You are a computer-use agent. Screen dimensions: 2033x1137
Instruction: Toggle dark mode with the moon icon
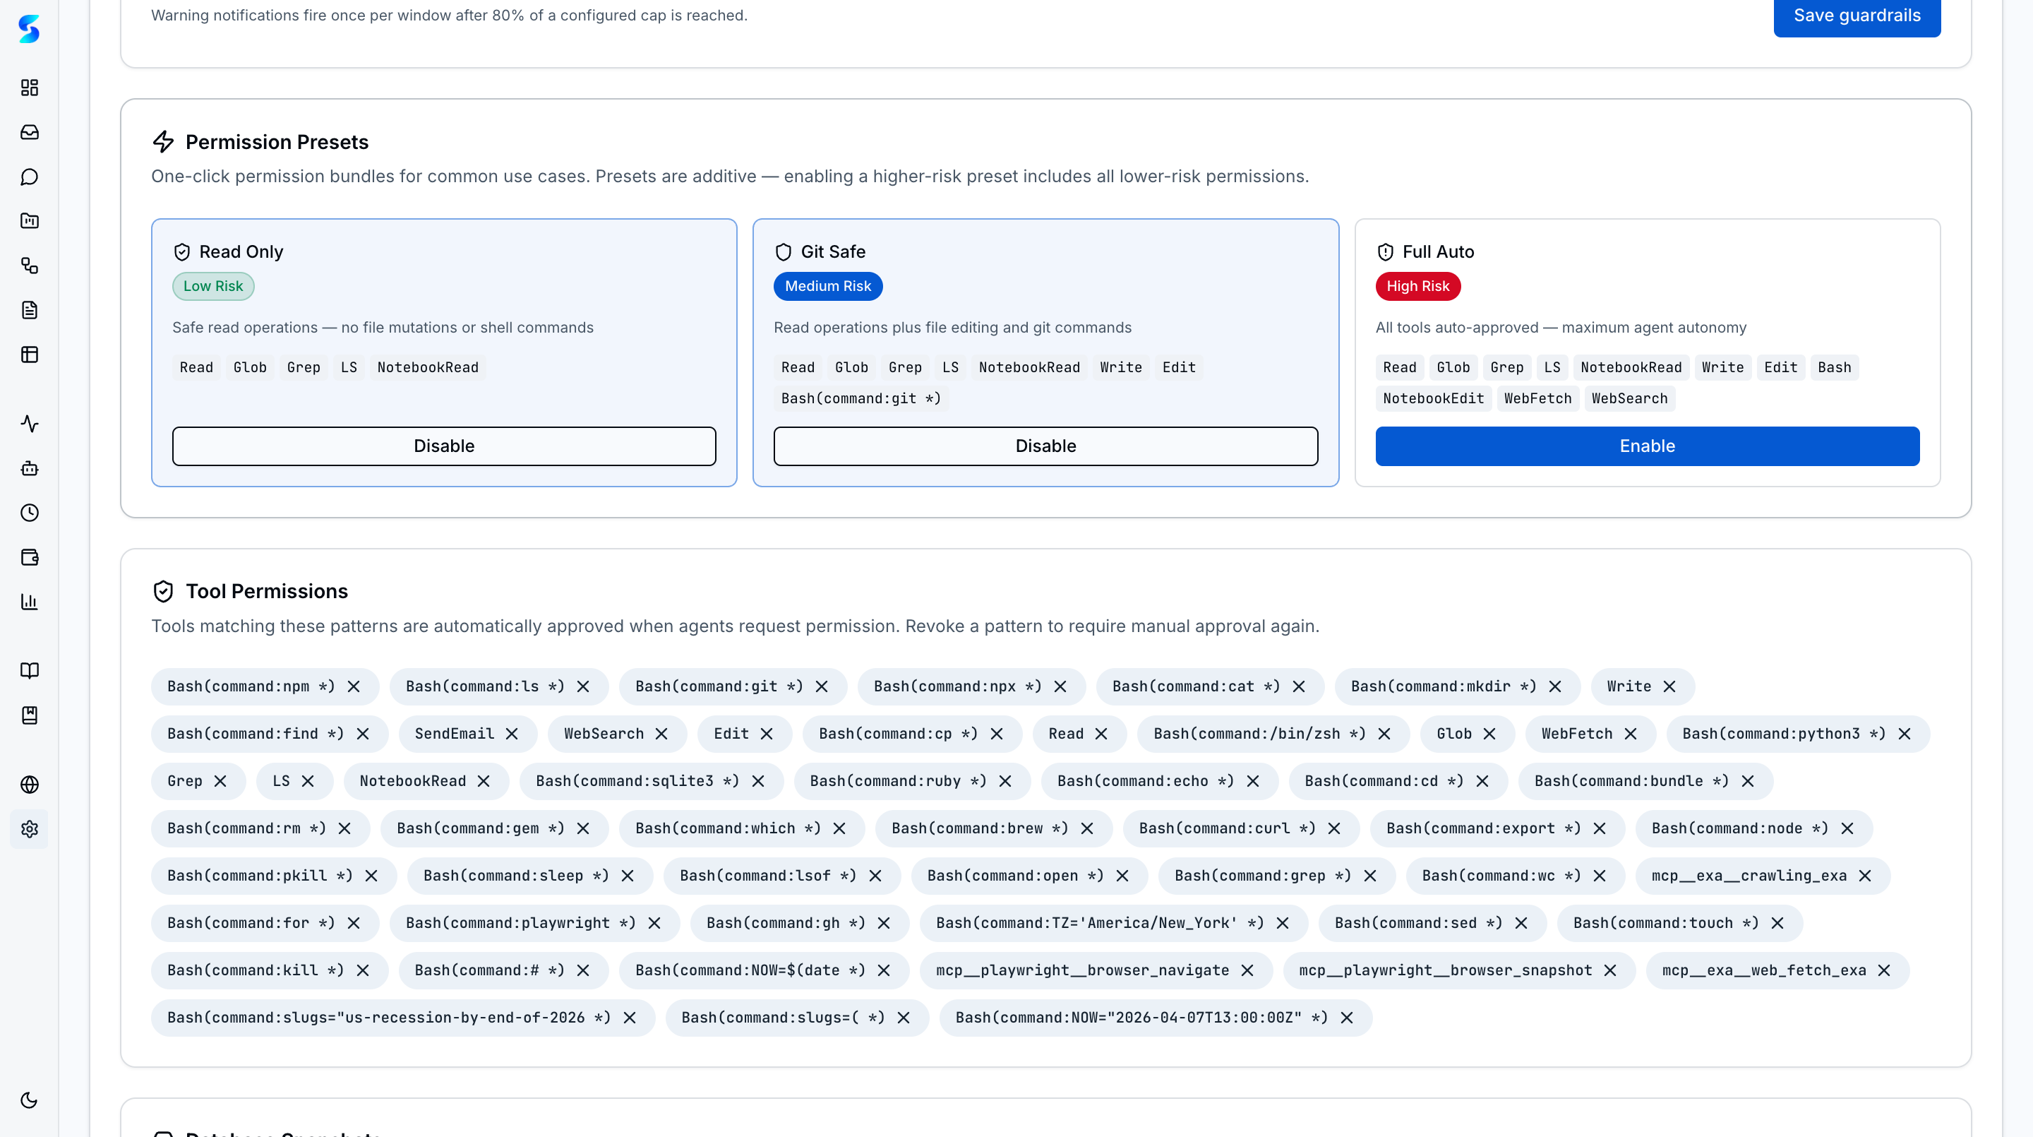29,1099
